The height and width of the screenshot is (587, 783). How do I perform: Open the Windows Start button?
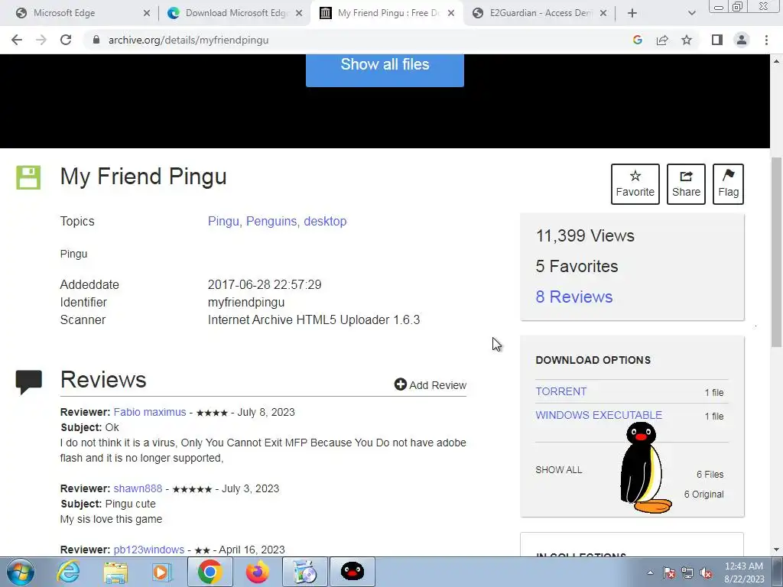coord(21,572)
